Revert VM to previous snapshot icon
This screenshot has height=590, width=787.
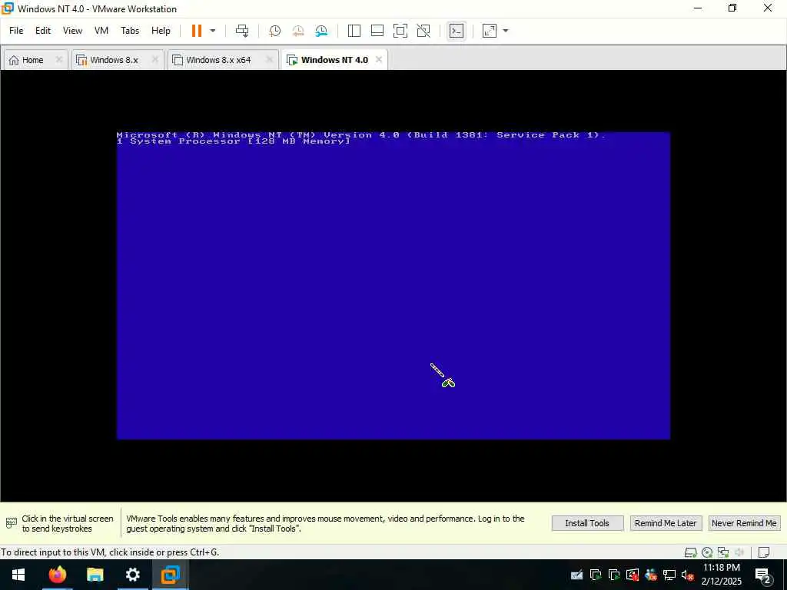tap(298, 31)
